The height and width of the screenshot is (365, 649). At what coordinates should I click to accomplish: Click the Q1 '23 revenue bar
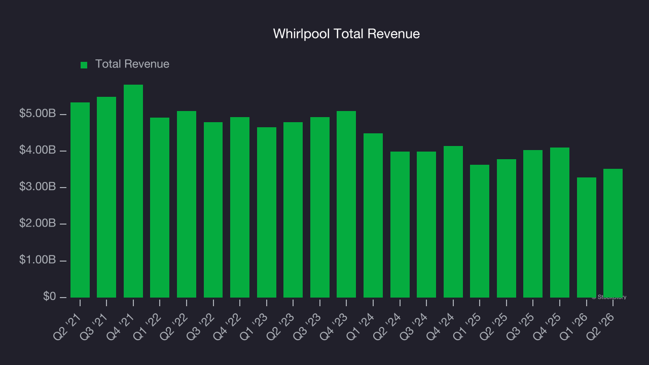tap(267, 212)
